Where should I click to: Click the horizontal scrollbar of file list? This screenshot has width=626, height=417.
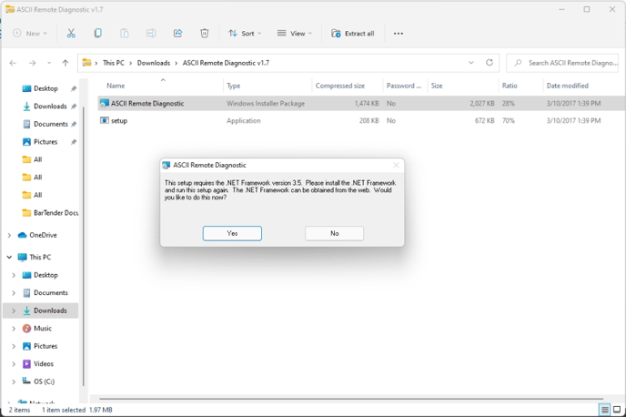(x=351, y=399)
